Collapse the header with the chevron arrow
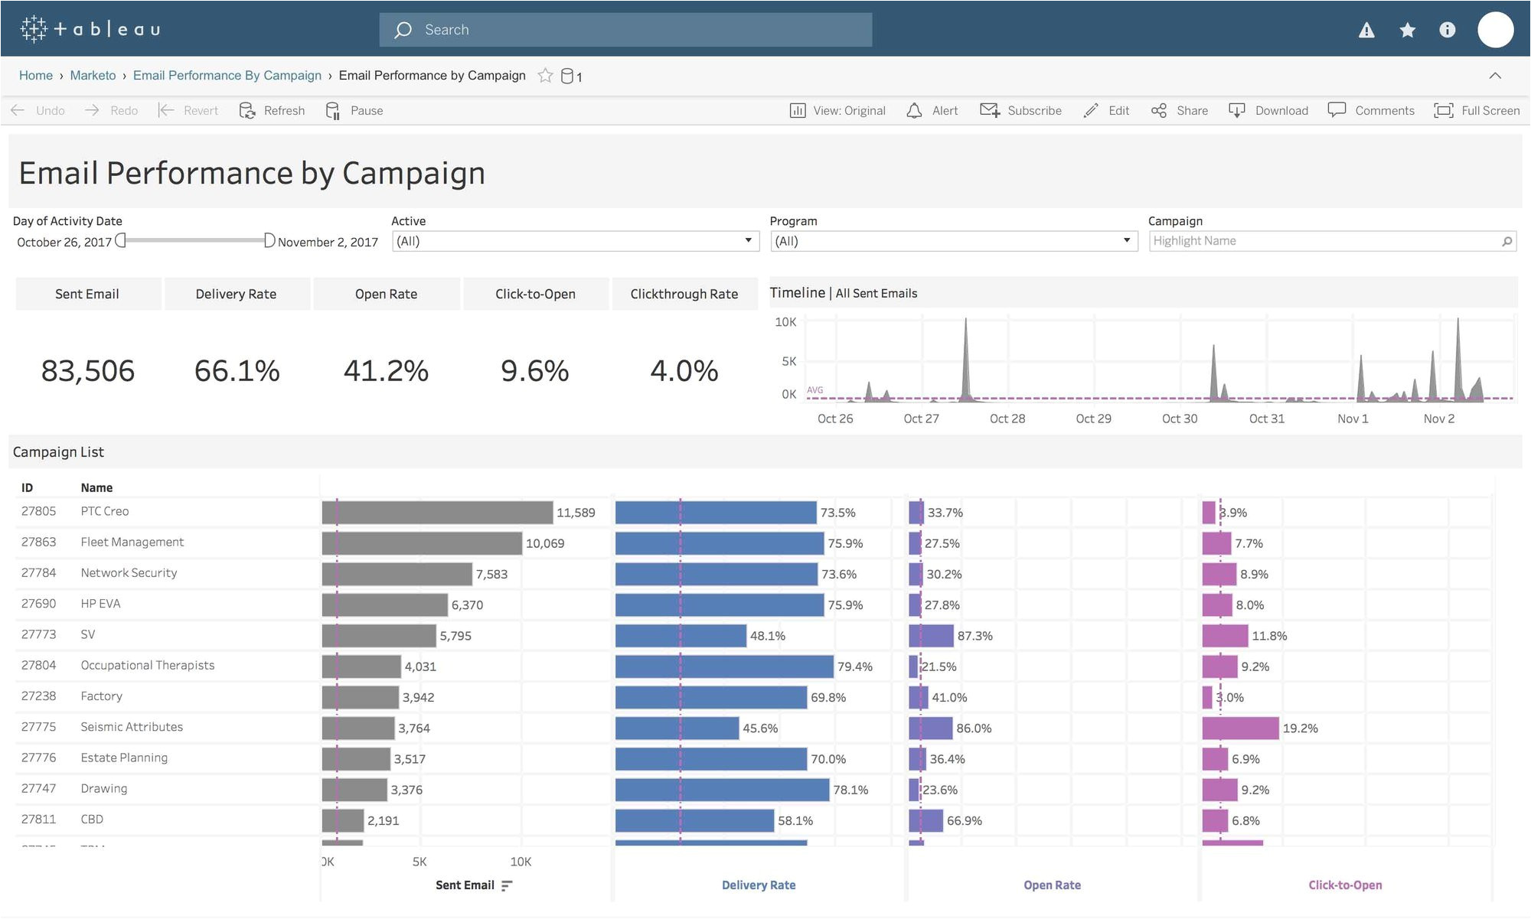This screenshot has width=1531, height=919. tap(1495, 75)
